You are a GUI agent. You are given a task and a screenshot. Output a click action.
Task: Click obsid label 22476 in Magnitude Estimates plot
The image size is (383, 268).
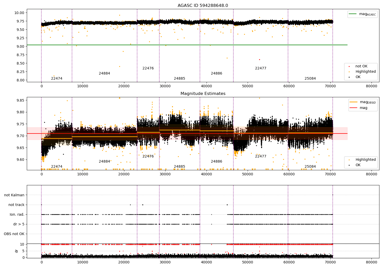coord(148,156)
